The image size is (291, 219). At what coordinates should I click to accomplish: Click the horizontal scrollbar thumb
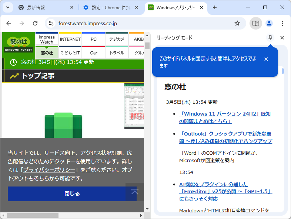(x=33, y=215)
